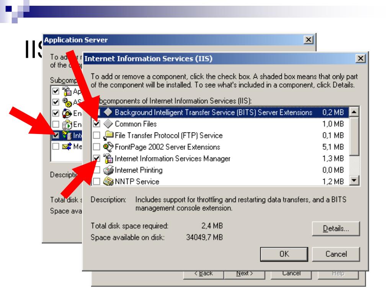Click first component icon in Application Server list
The image size is (392, 294).
tap(67, 91)
